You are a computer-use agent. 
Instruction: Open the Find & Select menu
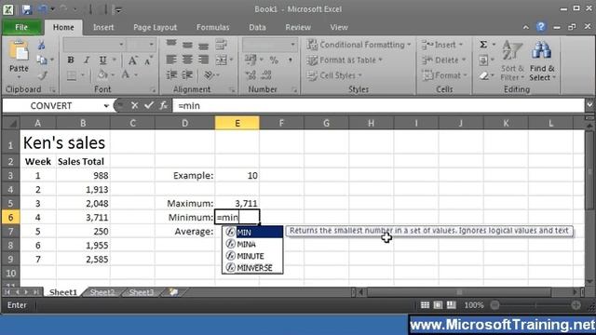[x=542, y=60]
